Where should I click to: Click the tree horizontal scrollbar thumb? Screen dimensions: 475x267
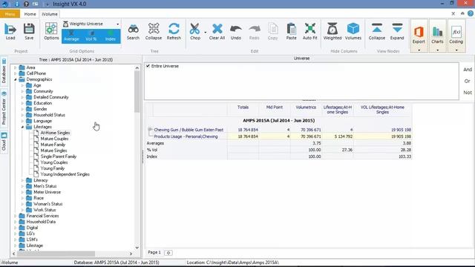[56, 254]
